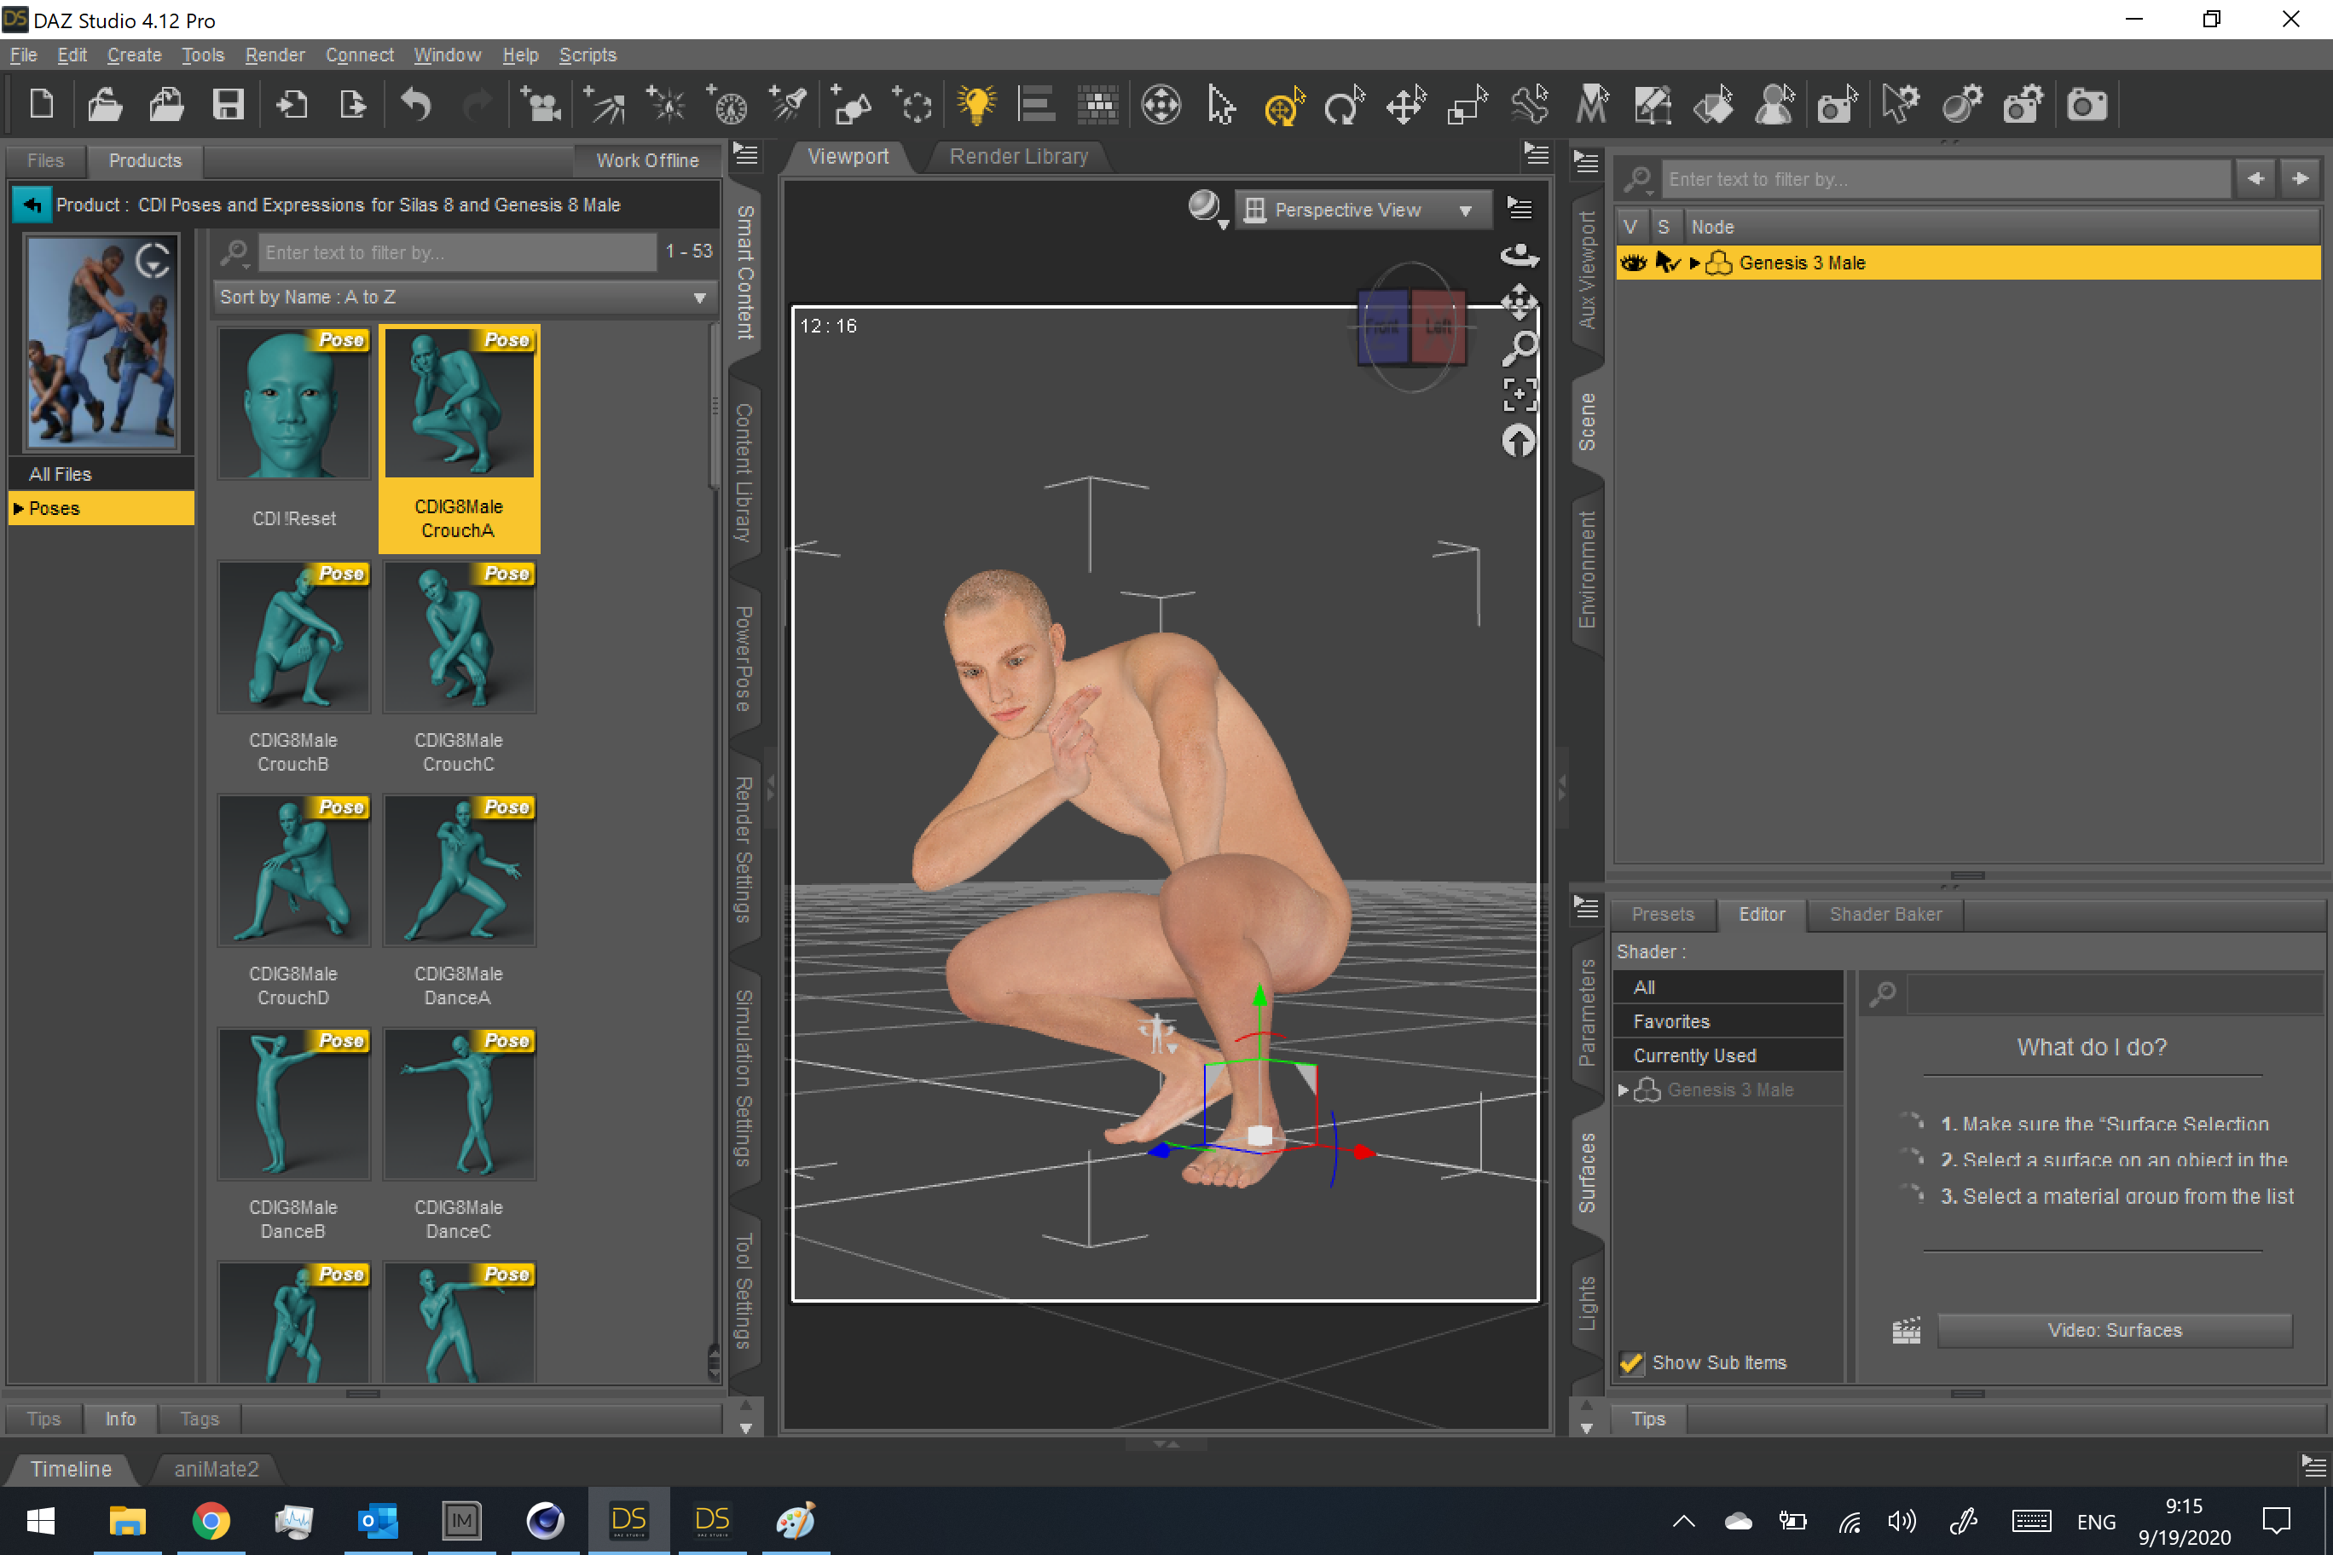
Task: Click the view cube in viewport
Action: point(1410,326)
